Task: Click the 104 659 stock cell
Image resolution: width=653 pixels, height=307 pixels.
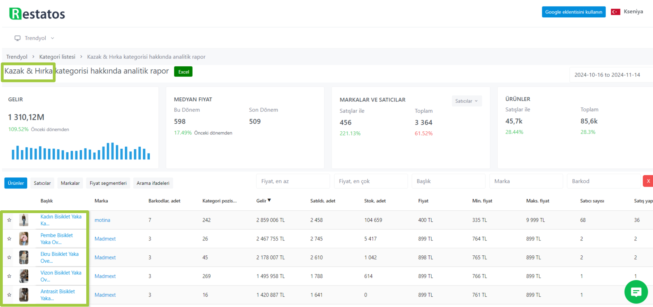Action: tap(373, 220)
